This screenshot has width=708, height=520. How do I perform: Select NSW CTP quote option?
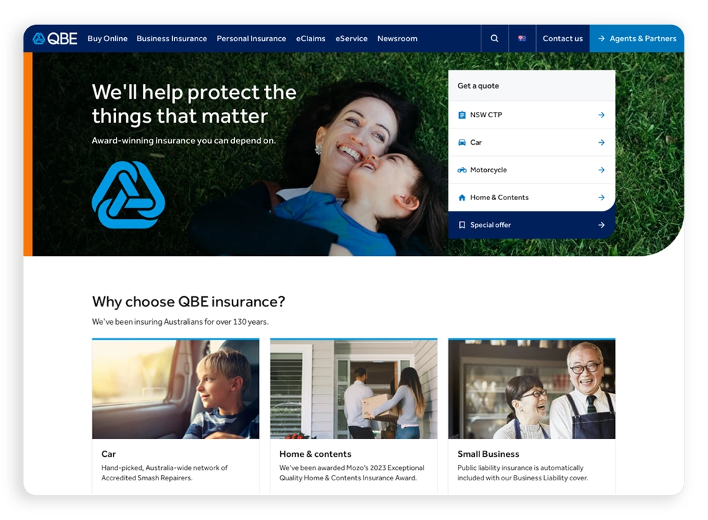point(531,115)
